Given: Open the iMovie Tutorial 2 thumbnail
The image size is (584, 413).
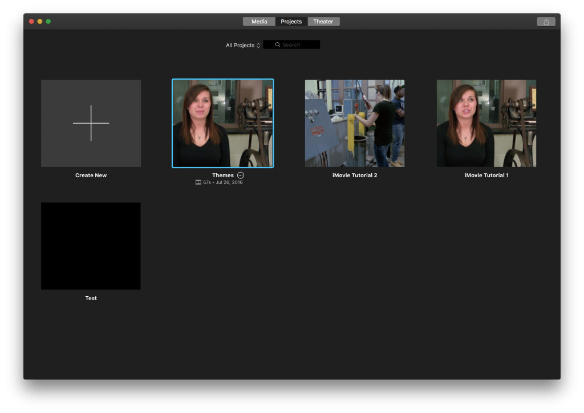Looking at the screenshot, I should coord(355,123).
